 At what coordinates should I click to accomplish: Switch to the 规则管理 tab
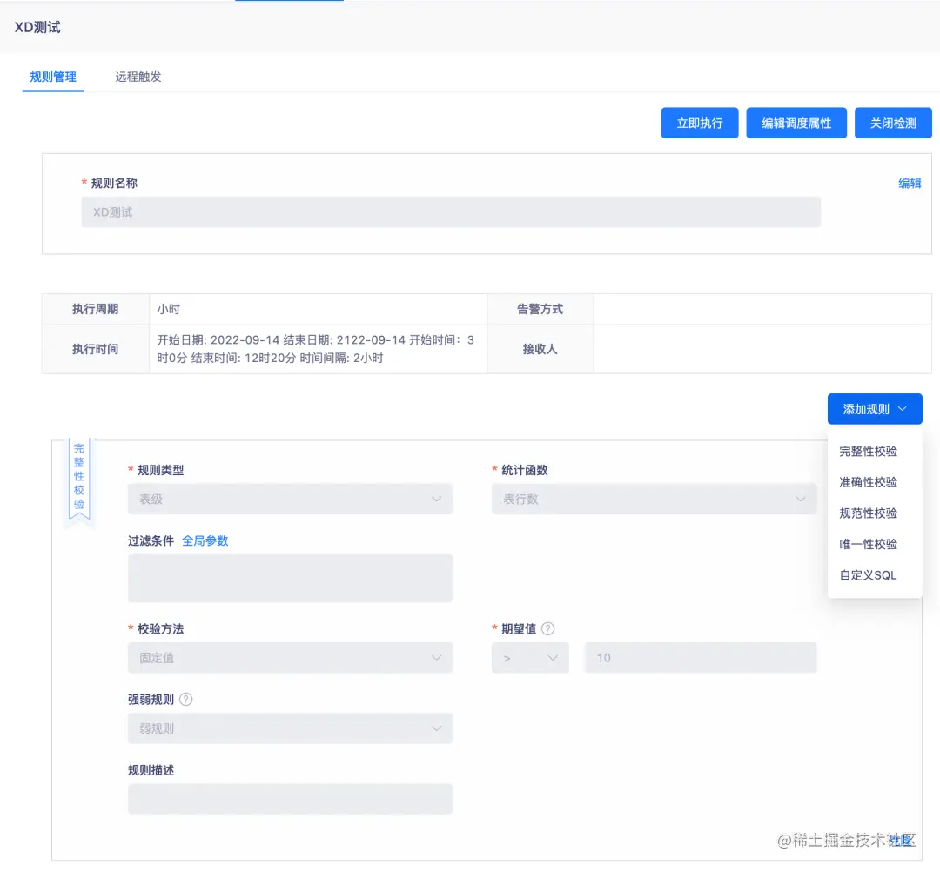pos(53,77)
